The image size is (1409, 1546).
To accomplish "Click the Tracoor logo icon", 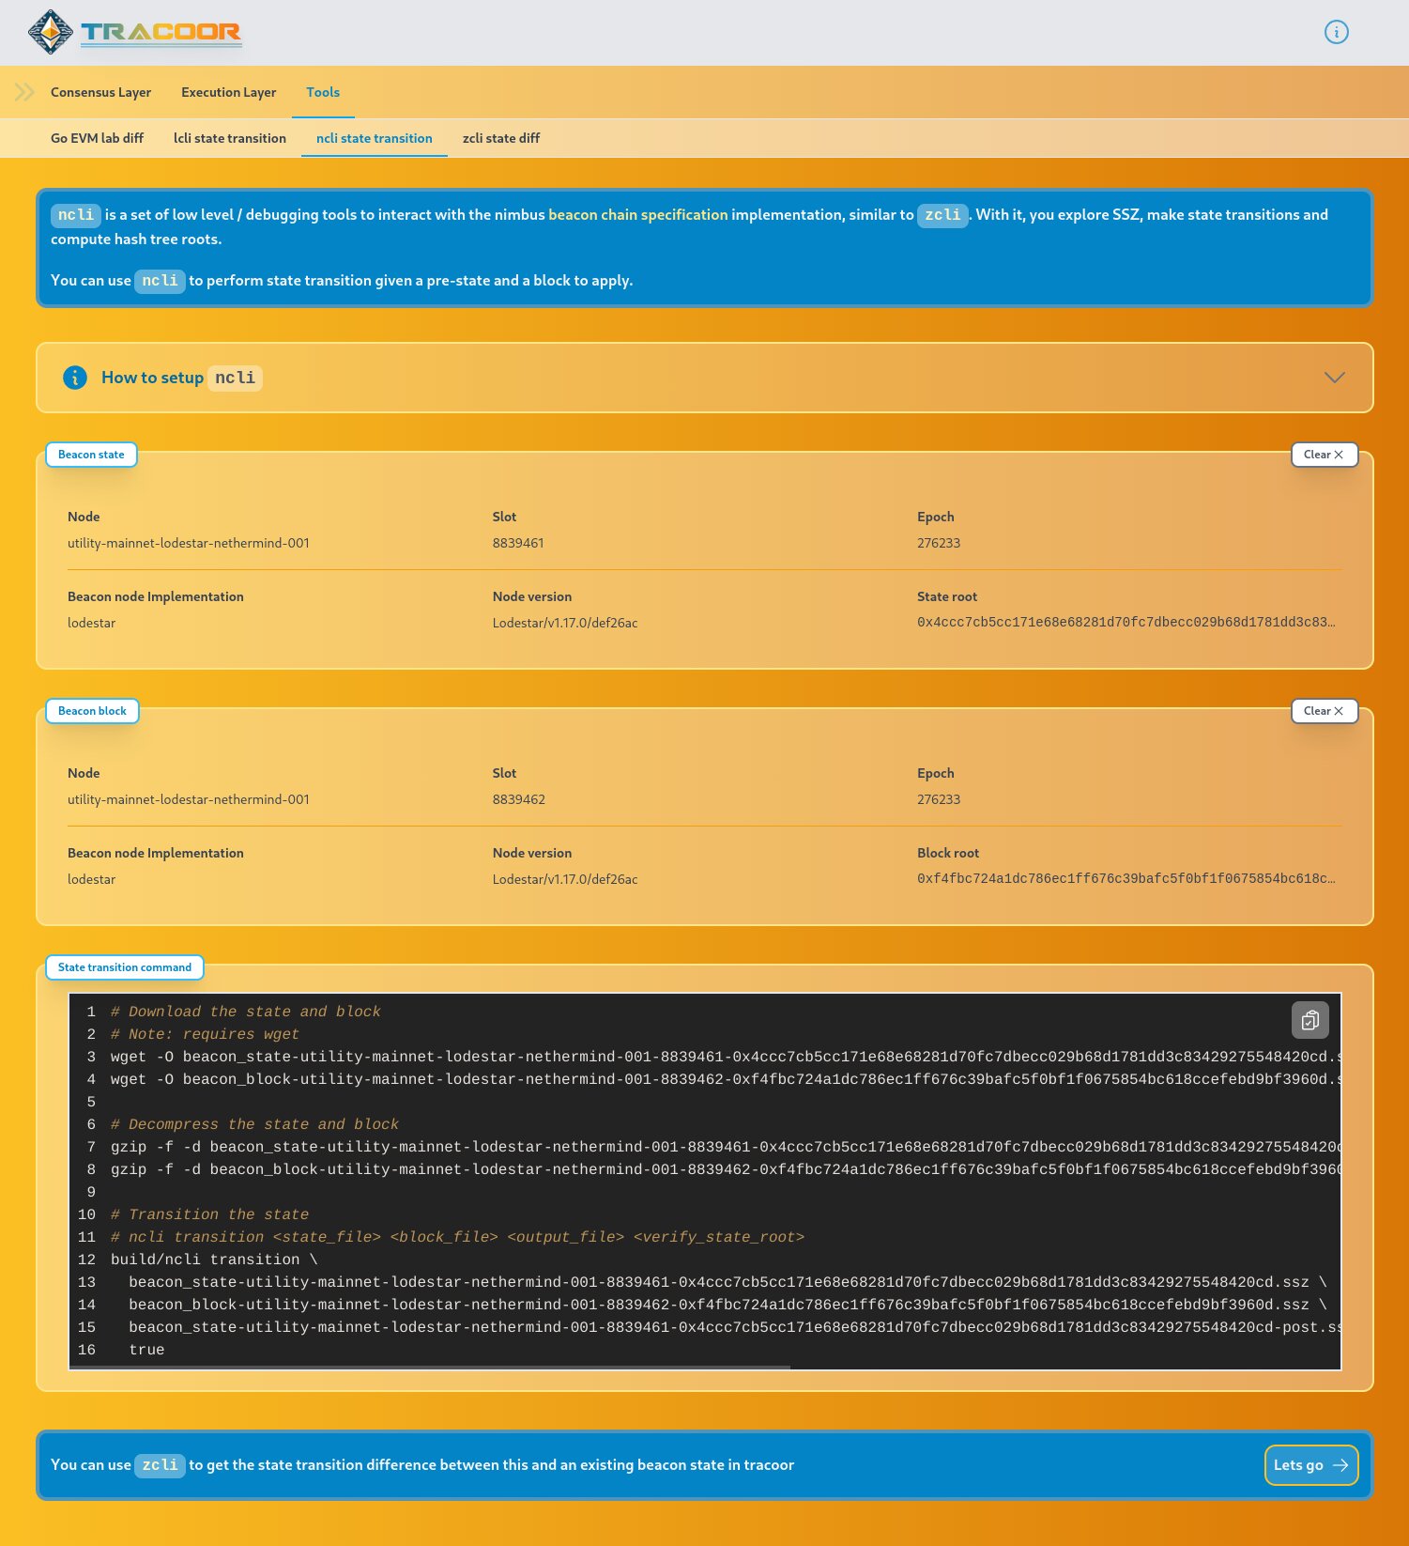I will tap(51, 32).
